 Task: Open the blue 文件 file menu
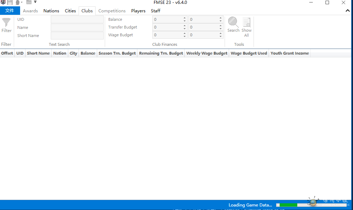10,11
